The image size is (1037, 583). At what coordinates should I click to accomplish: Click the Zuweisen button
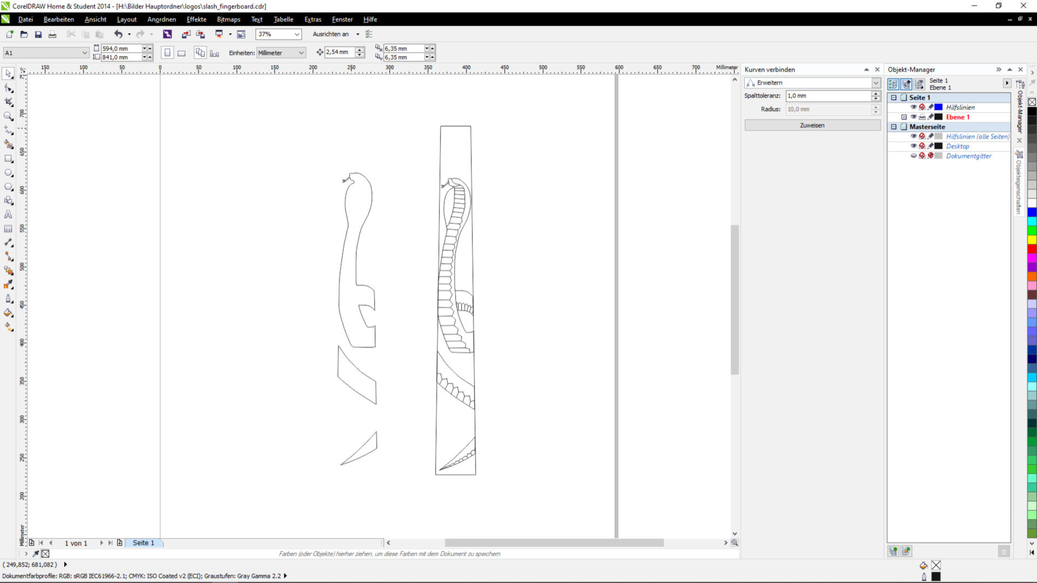[812, 125]
